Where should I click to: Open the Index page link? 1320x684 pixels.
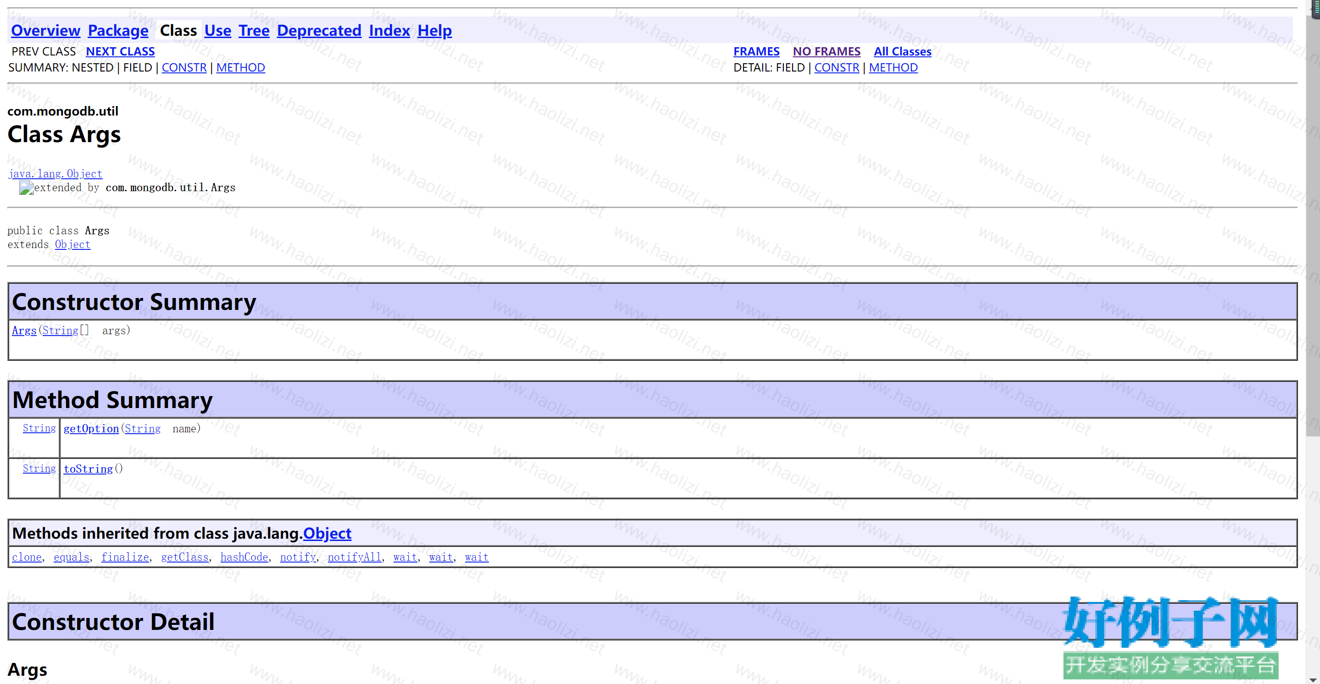pos(389,31)
